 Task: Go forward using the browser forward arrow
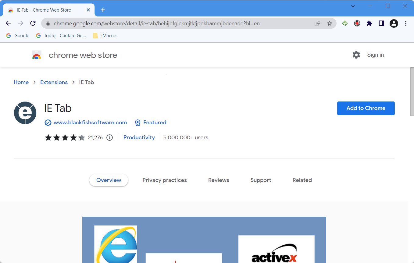click(x=20, y=23)
